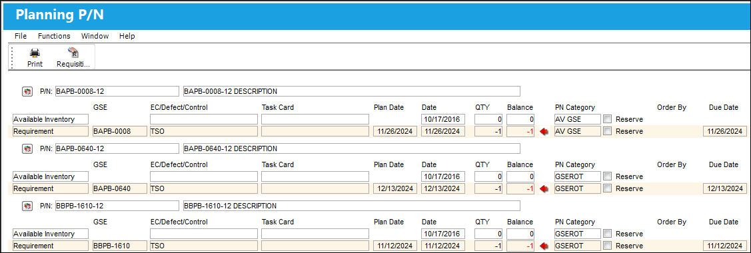Select the GSE cell BAPB-0008

119,131
